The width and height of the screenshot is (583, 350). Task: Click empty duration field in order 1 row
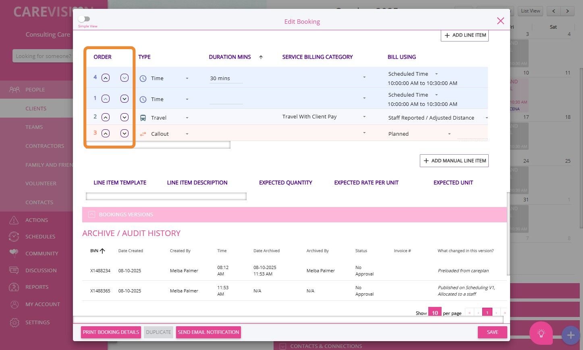click(x=226, y=99)
